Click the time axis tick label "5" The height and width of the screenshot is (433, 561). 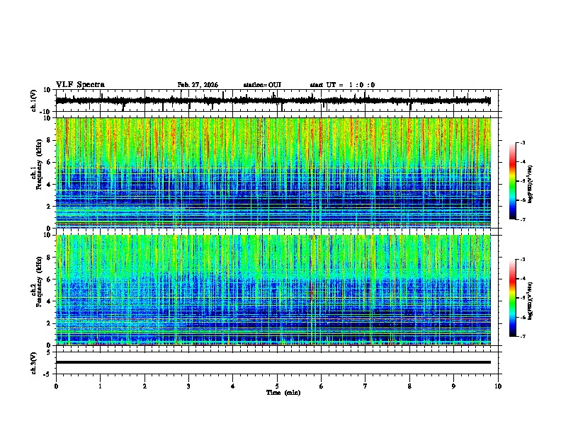pyautogui.click(x=277, y=386)
